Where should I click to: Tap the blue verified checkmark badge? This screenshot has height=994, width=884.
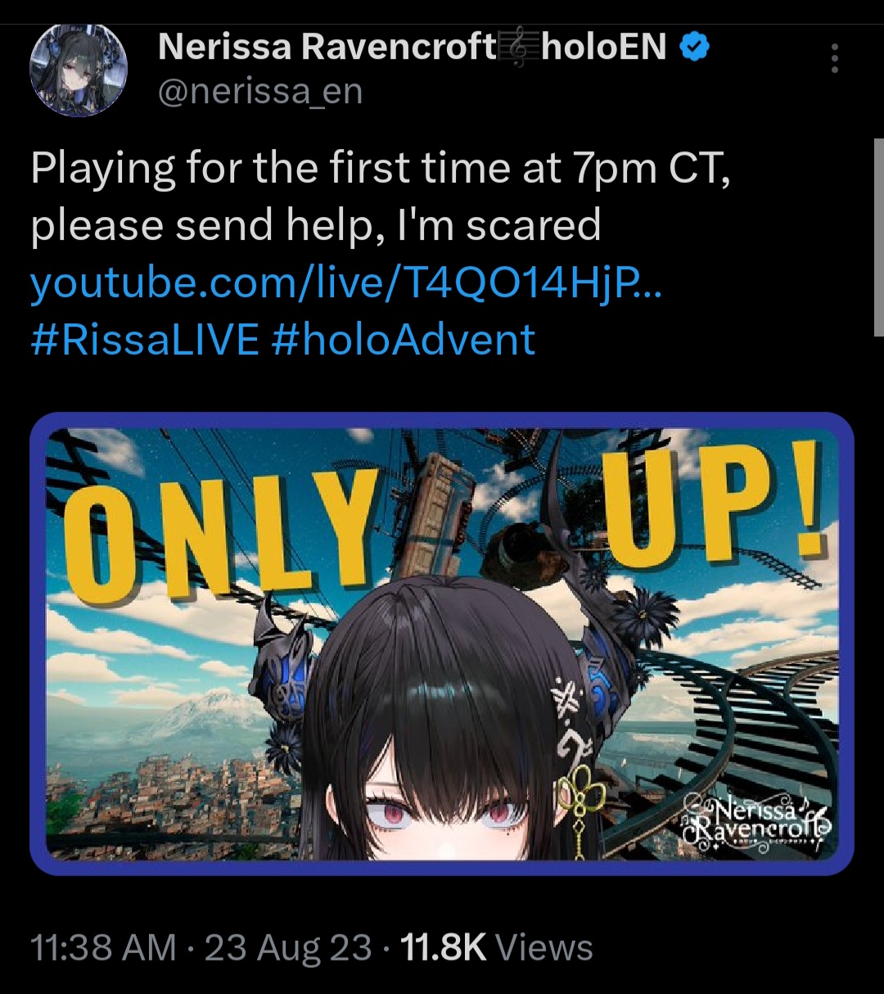tap(695, 47)
